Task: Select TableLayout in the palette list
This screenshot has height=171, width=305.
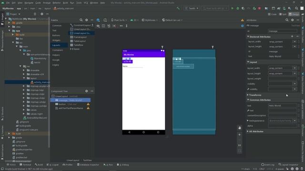Action: point(80,41)
